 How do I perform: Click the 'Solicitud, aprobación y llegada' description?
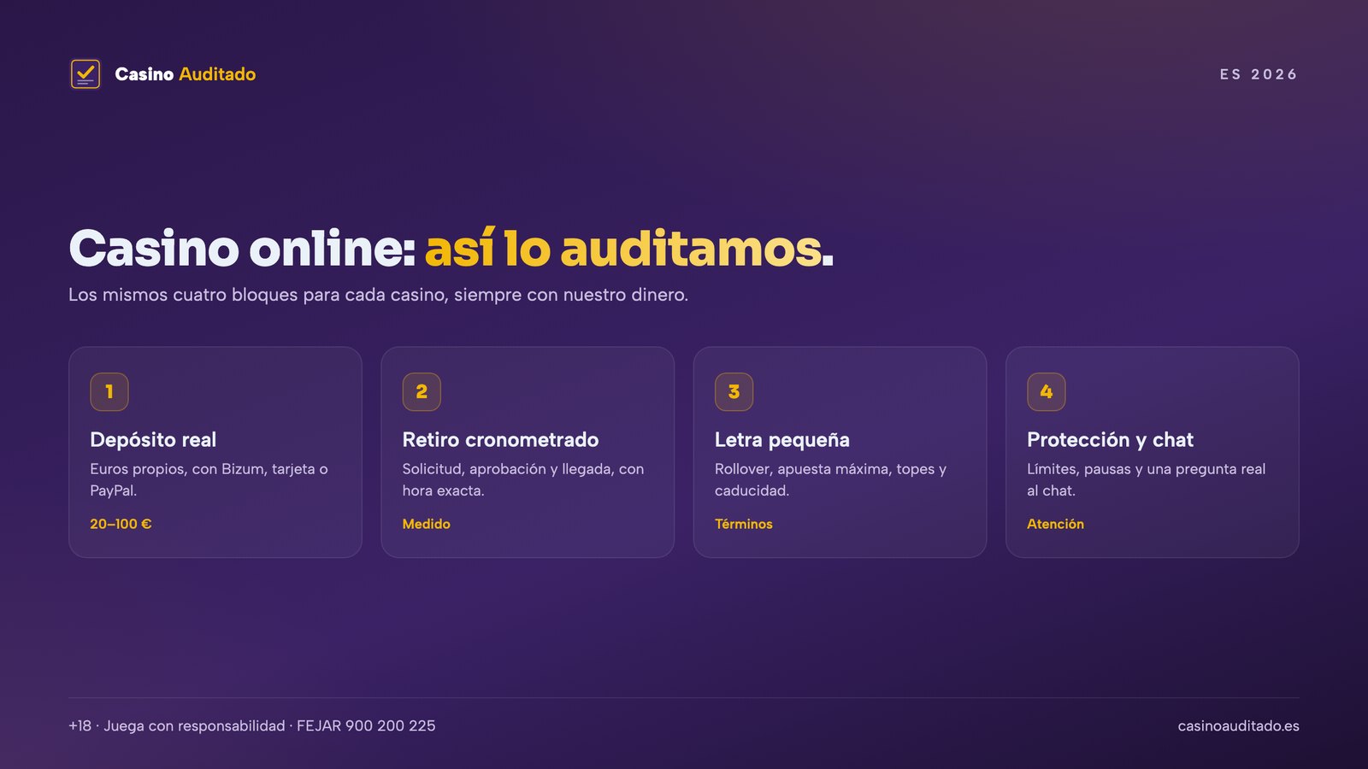523,479
